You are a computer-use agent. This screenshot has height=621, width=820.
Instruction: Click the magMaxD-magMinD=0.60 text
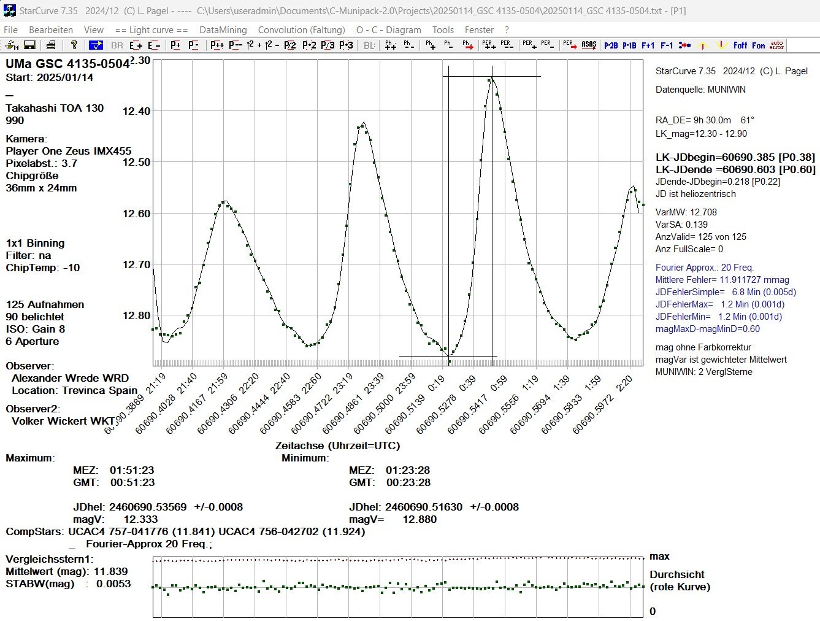click(x=708, y=329)
